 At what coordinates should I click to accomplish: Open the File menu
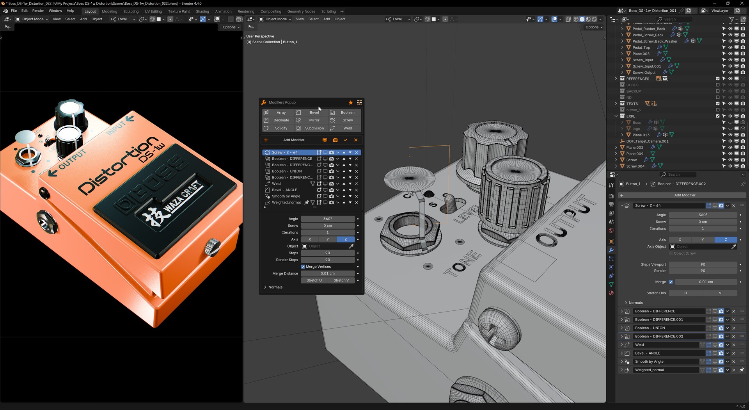pos(14,11)
